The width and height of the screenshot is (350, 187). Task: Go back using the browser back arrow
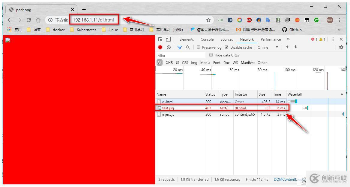click(9, 20)
